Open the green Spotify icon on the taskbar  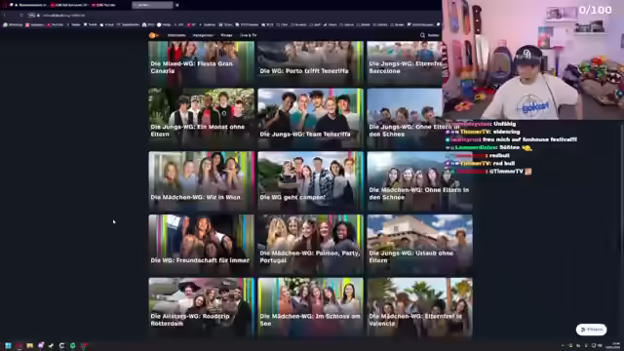click(x=72, y=346)
